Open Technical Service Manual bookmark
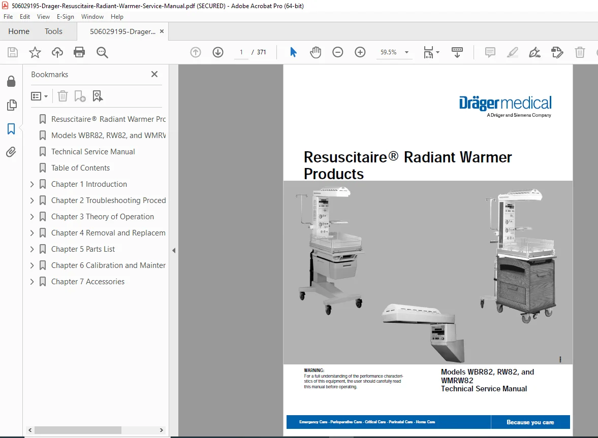Viewport: 598px width, 438px height. pos(93,152)
